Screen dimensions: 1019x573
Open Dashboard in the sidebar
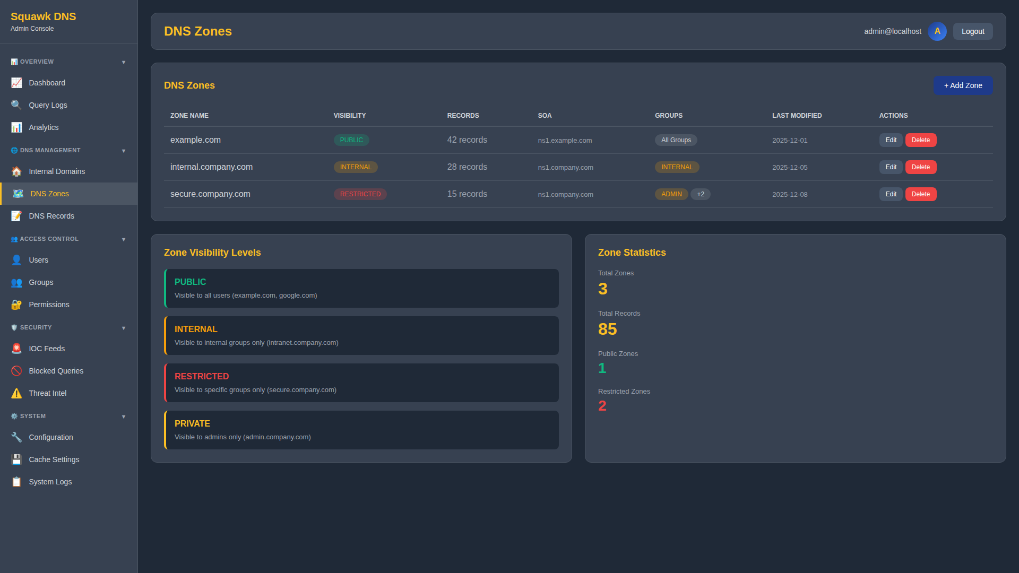(68, 83)
